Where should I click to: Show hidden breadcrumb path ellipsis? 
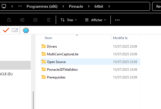20,6
